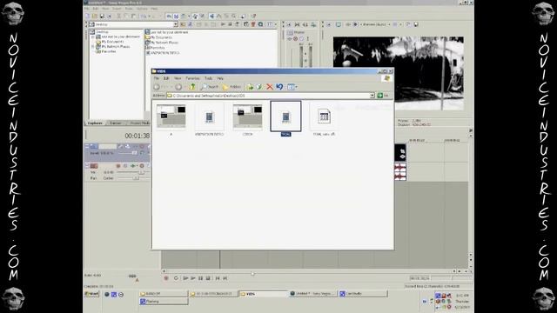Switch to CamStudio taskbar button
Viewport: 557px width, 313px height.
click(362, 294)
